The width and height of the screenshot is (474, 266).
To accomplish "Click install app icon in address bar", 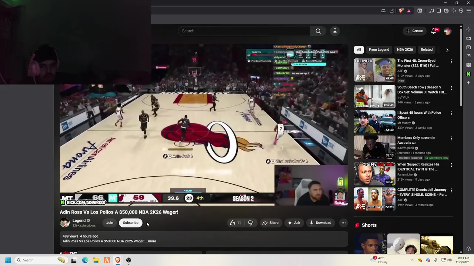I will click(x=383, y=11).
